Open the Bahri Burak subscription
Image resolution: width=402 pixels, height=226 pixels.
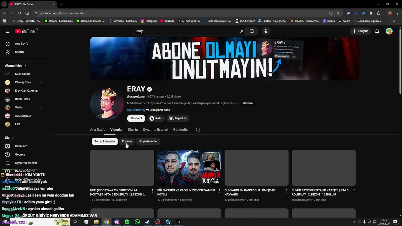click(24, 99)
